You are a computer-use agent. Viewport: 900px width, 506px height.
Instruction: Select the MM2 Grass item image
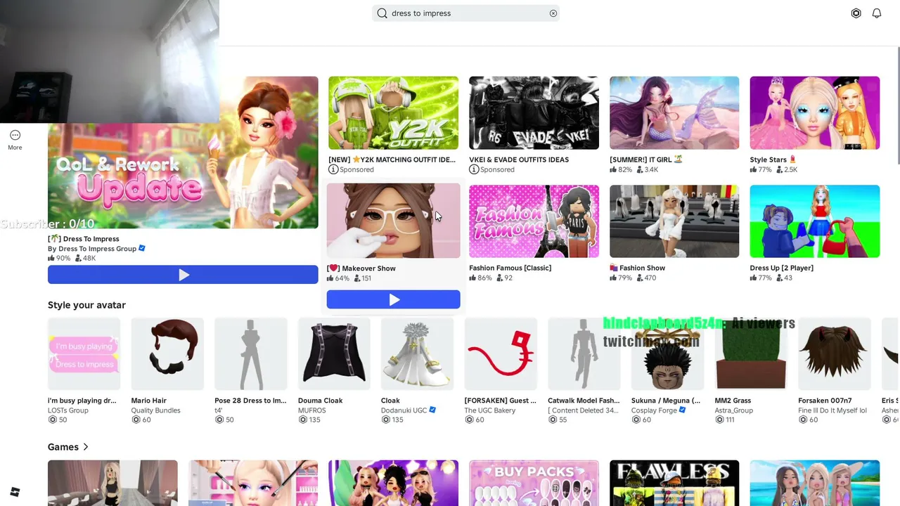[751, 354]
